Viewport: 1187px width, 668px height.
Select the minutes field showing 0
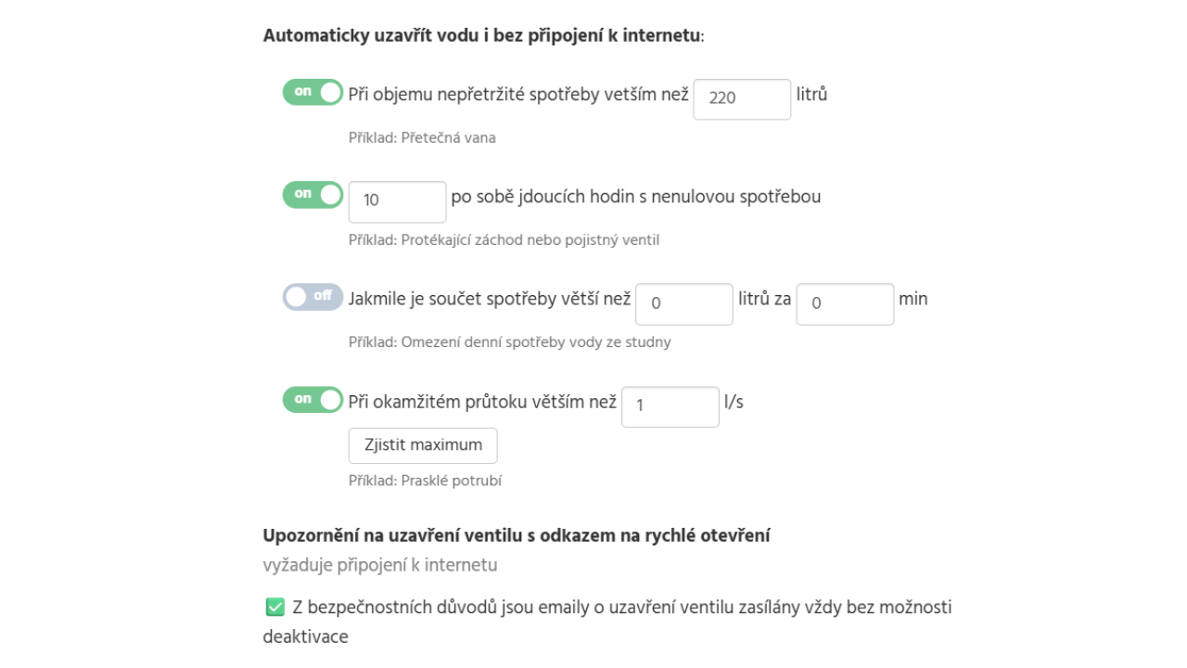(x=844, y=303)
